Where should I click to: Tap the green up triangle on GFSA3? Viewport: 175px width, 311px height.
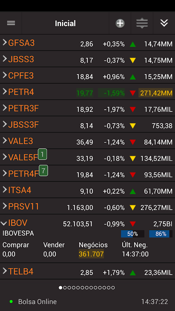pyautogui.click(x=133, y=44)
